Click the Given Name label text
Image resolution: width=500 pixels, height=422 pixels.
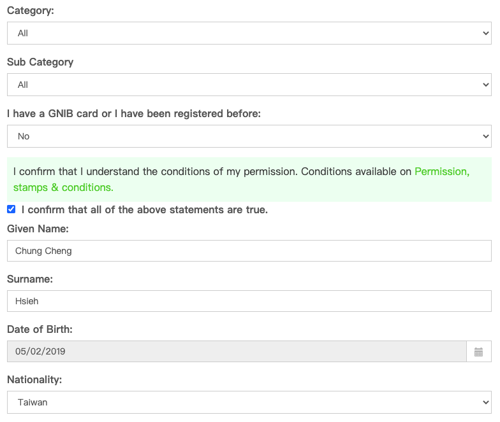(x=38, y=229)
